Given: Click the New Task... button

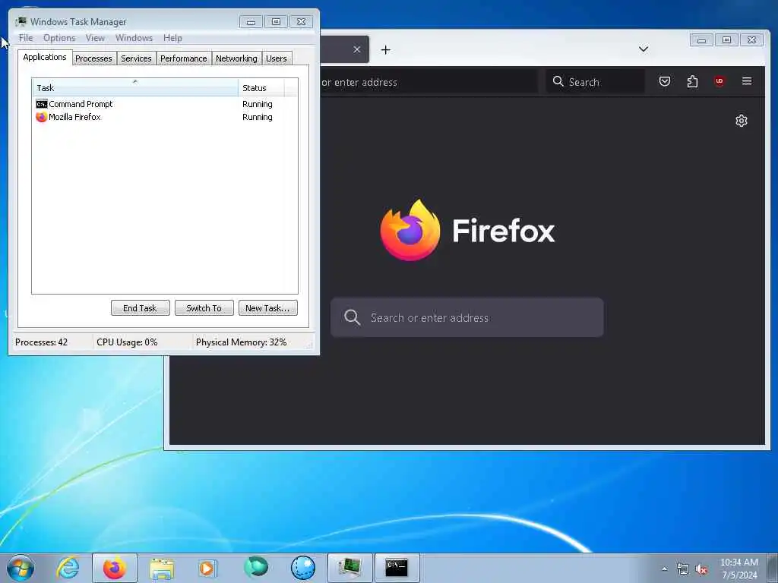Looking at the screenshot, I should pyautogui.click(x=268, y=308).
